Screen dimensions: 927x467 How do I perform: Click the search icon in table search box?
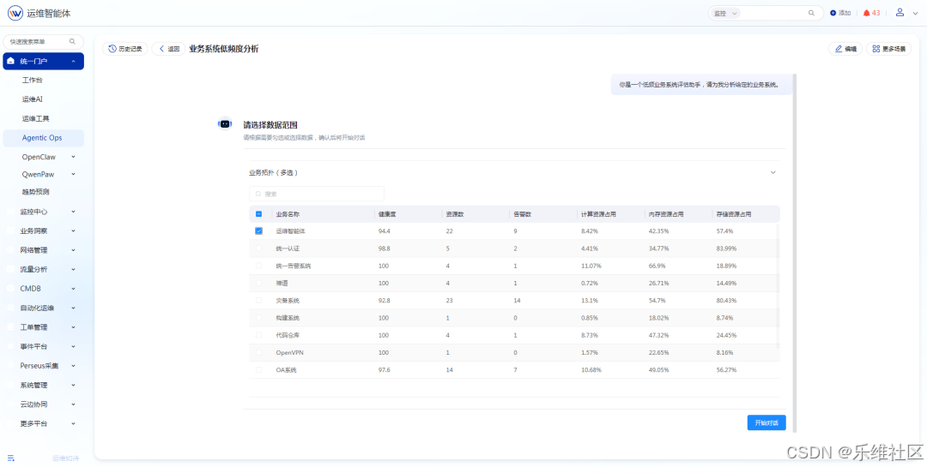coord(258,194)
